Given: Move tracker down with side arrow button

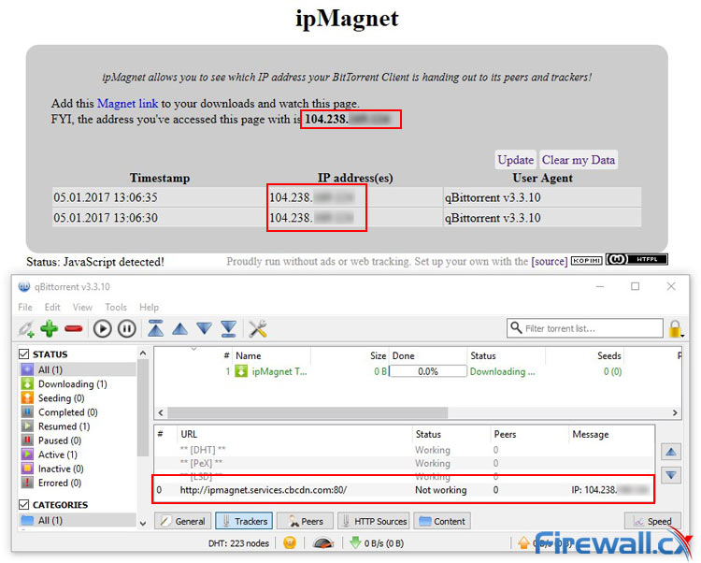Looking at the screenshot, I should [x=670, y=475].
